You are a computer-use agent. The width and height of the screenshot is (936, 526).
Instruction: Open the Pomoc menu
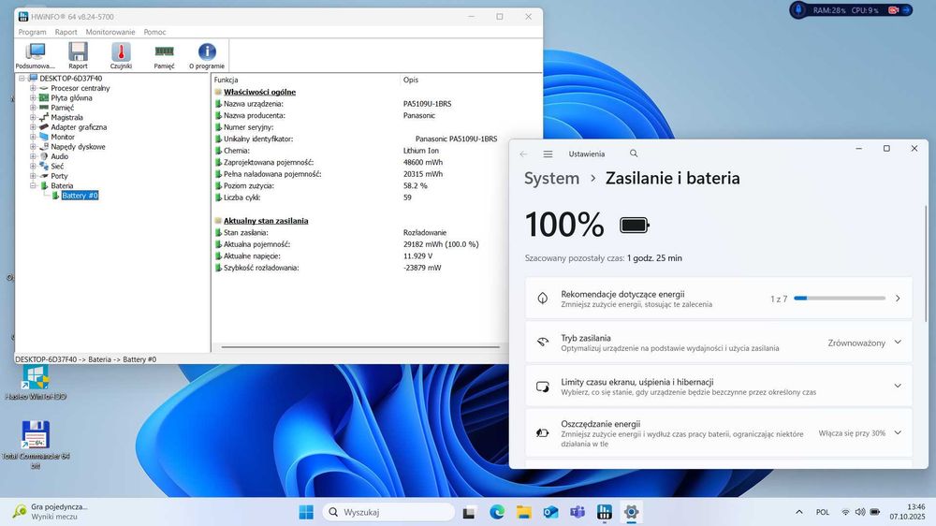click(x=154, y=32)
